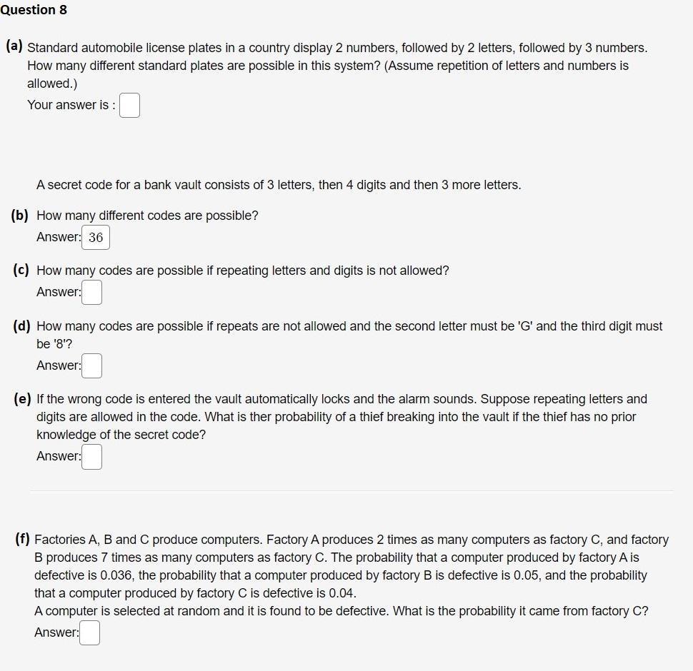The image size is (693, 671).
Task: Click the Answer label under part (b)
Action: pos(56,237)
